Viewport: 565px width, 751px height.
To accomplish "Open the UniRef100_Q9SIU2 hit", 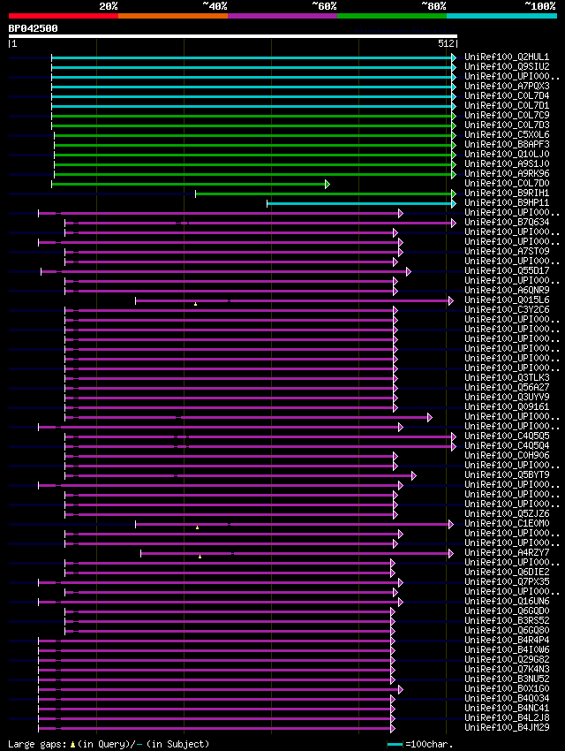I will pyautogui.click(x=507, y=66).
